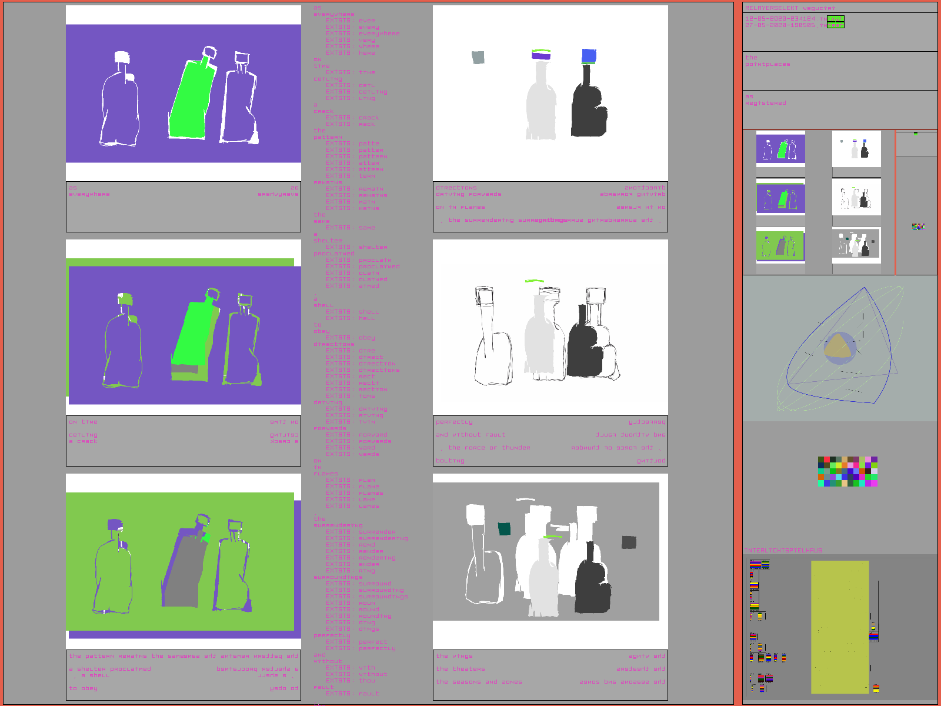Click the large yellow-green rectangle in INTERLICHTSPIELHAUS
Screen dimensions: 941x706
tap(839, 627)
